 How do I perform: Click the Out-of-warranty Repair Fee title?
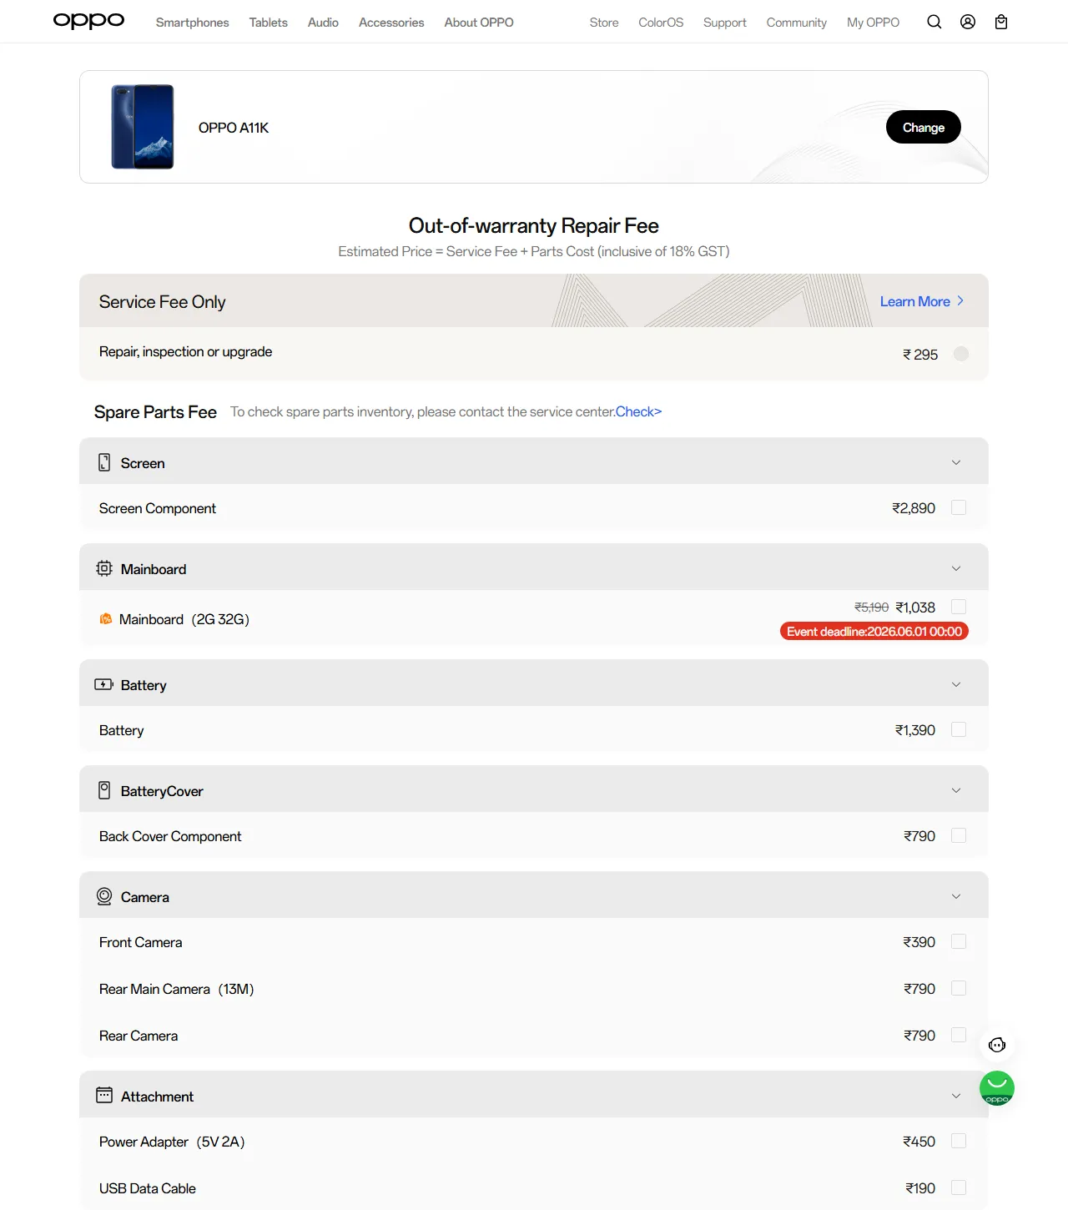(x=534, y=226)
